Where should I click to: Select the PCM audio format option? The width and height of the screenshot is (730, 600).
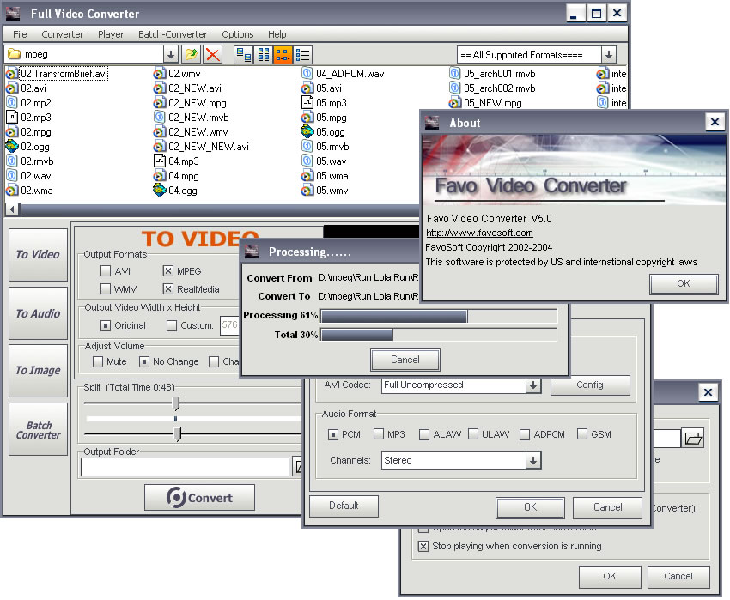click(x=333, y=434)
